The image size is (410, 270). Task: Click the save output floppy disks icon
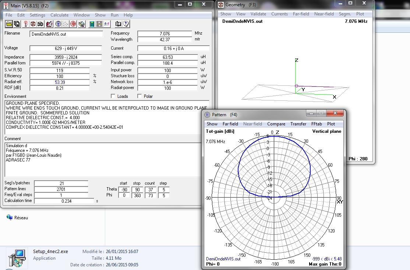point(17,24)
